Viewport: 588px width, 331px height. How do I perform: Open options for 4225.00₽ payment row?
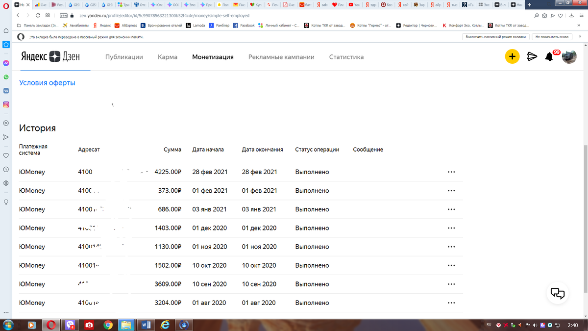[451, 172]
